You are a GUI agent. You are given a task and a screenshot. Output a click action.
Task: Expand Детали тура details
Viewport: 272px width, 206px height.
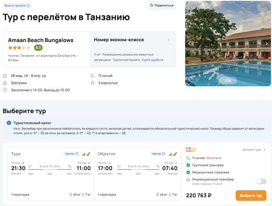(x=254, y=150)
